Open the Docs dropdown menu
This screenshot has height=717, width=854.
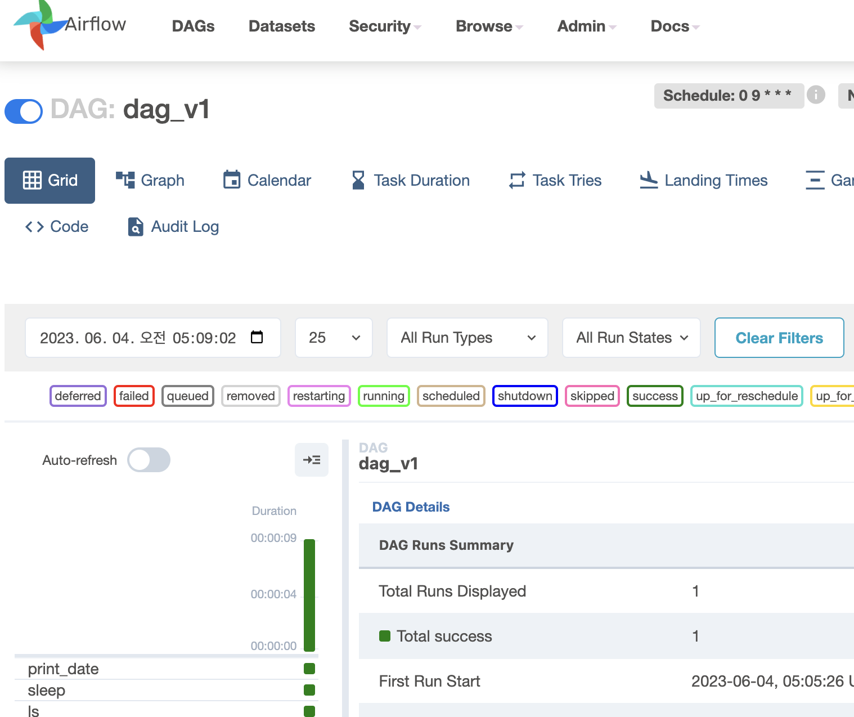coord(675,26)
